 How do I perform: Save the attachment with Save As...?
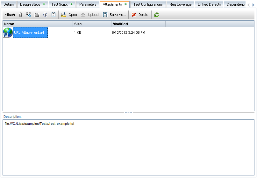click(x=114, y=15)
